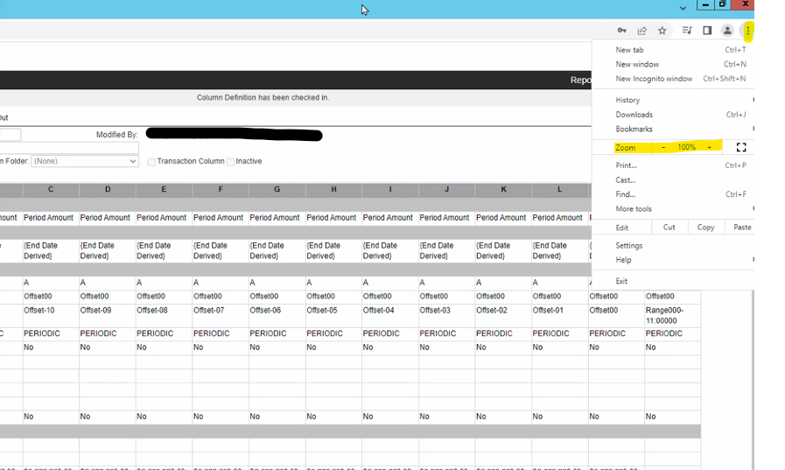Image resolution: width=785 pixels, height=470 pixels.
Task: Open Downloads from the menu
Action: click(x=673, y=115)
